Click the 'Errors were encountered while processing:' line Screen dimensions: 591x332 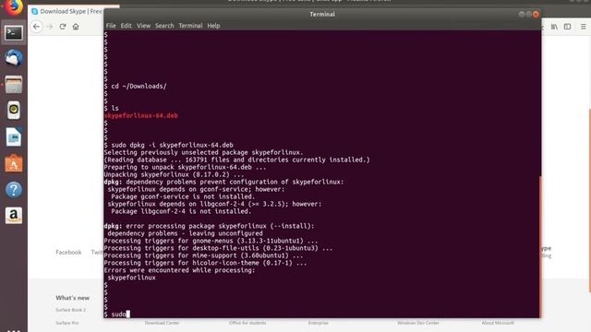coord(179,270)
